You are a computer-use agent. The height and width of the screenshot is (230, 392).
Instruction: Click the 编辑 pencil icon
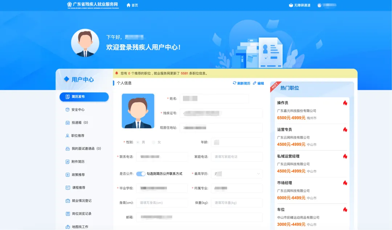pos(254,83)
